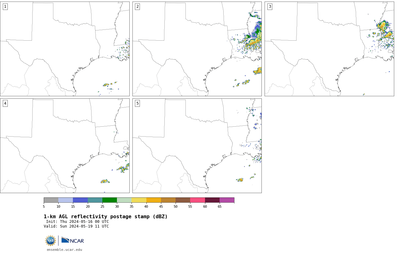Select the brown 50-55 dBZ swatch
The width and height of the screenshot is (397, 253).
pyautogui.click(x=183, y=200)
